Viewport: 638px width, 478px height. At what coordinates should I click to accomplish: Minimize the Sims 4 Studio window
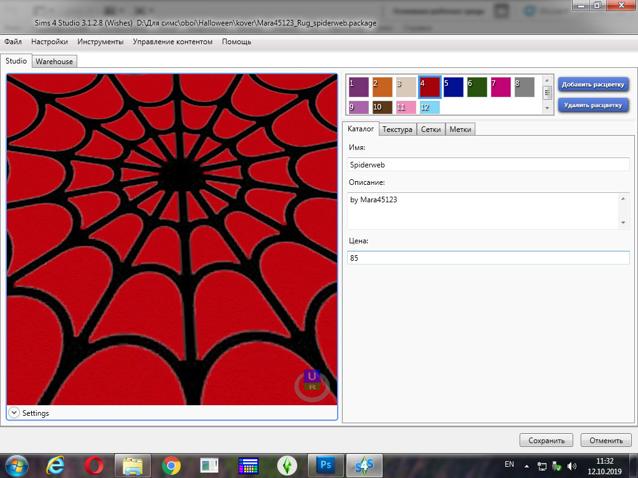(x=582, y=6)
